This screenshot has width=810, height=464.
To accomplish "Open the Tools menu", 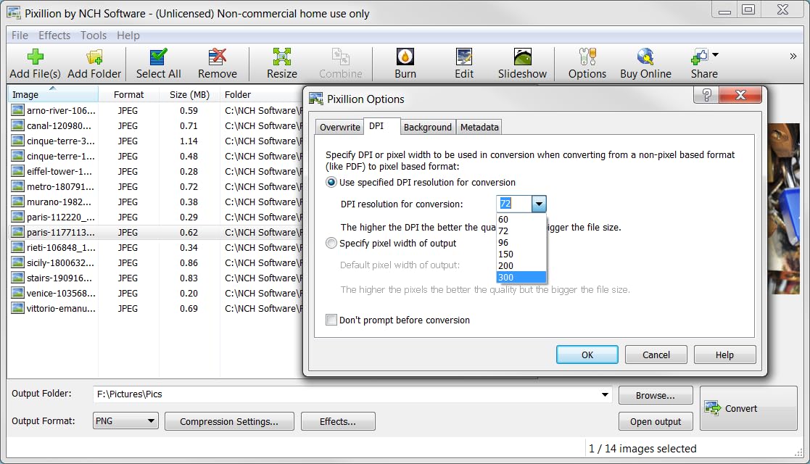I will coord(94,35).
